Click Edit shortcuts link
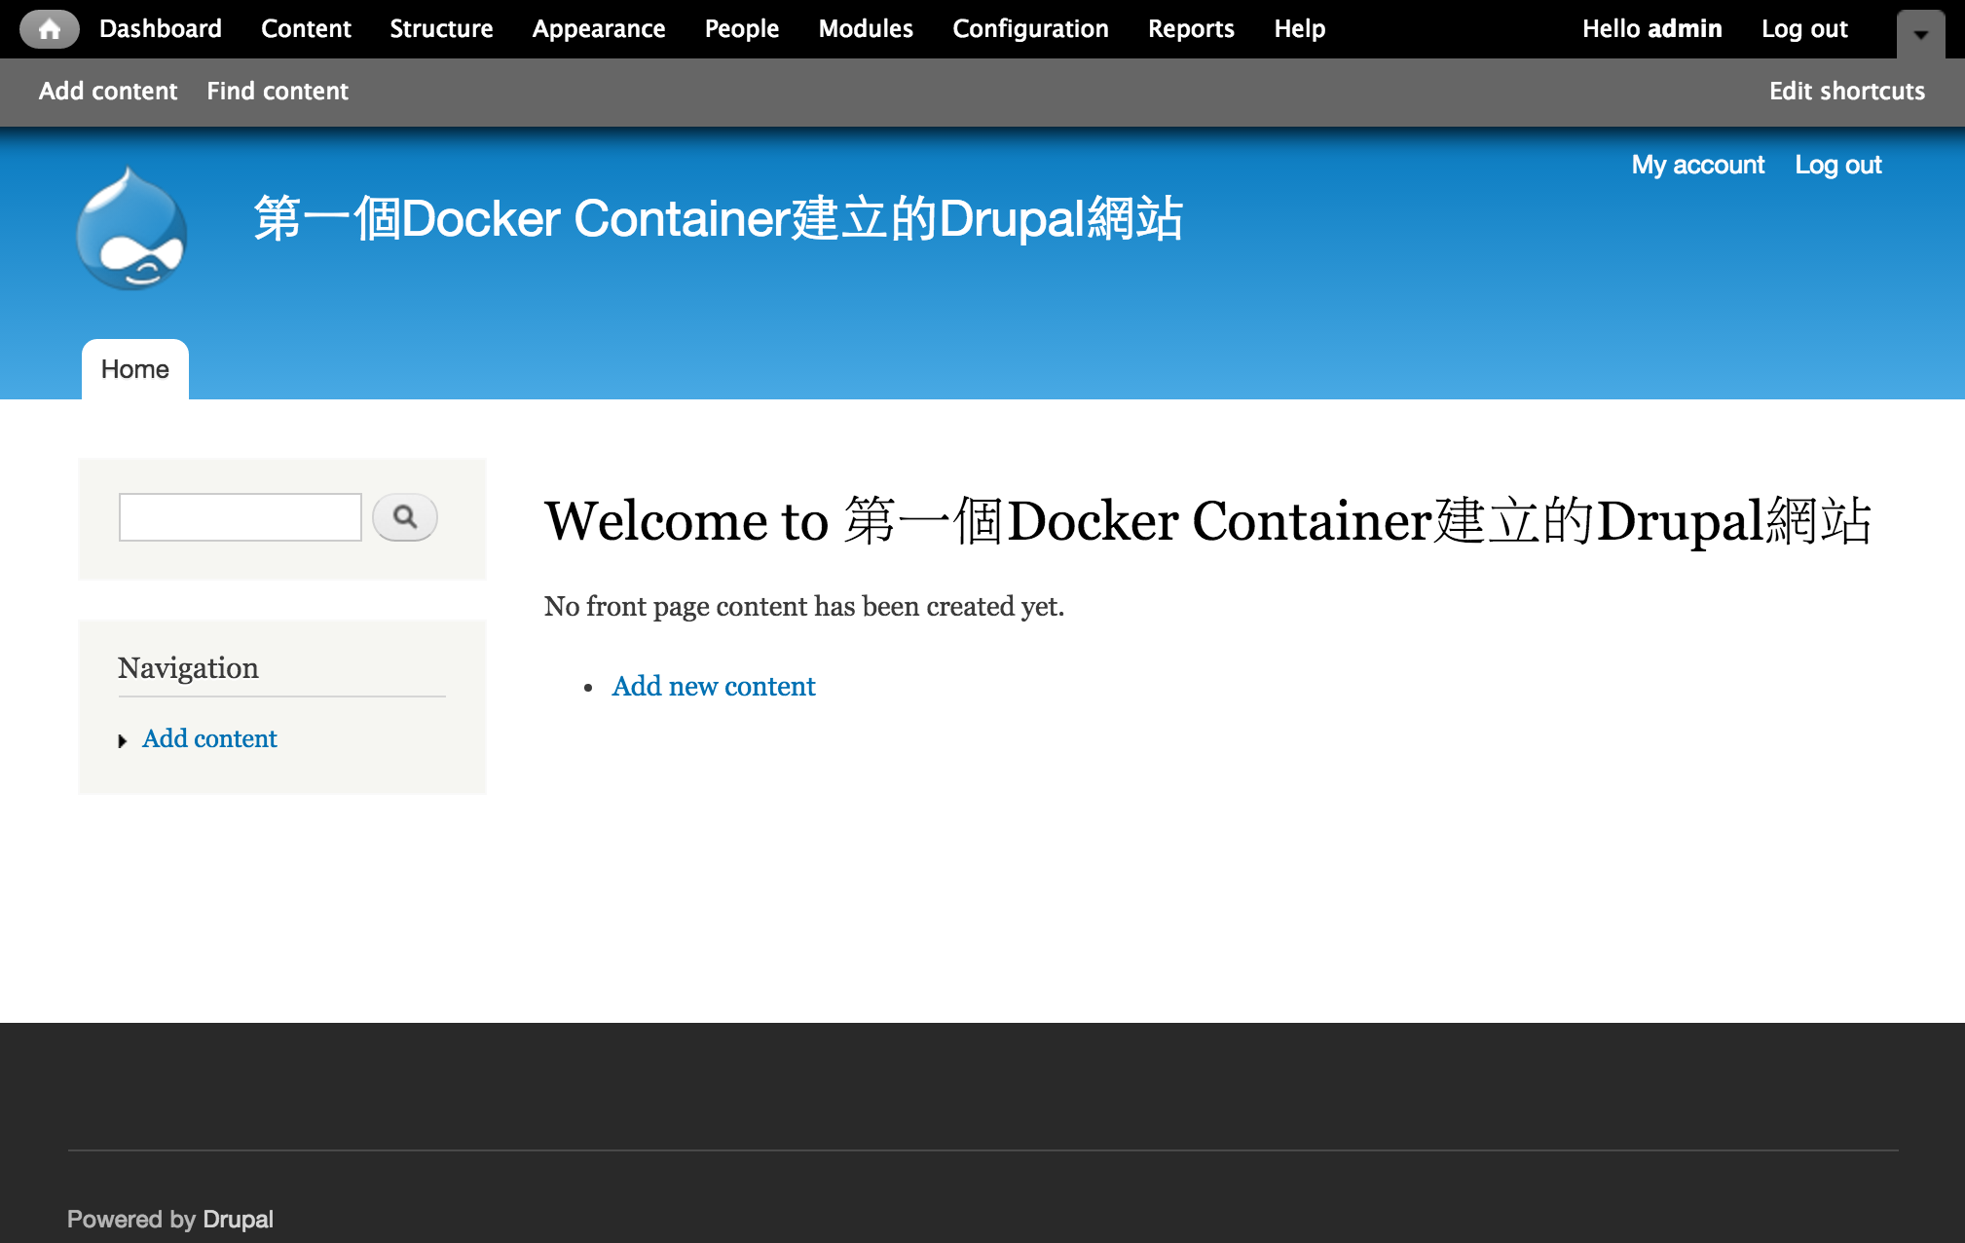The image size is (1965, 1243). click(1847, 91)
